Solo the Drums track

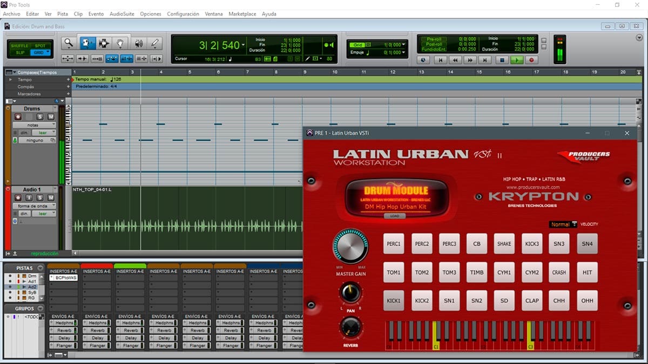coord(40,116)
